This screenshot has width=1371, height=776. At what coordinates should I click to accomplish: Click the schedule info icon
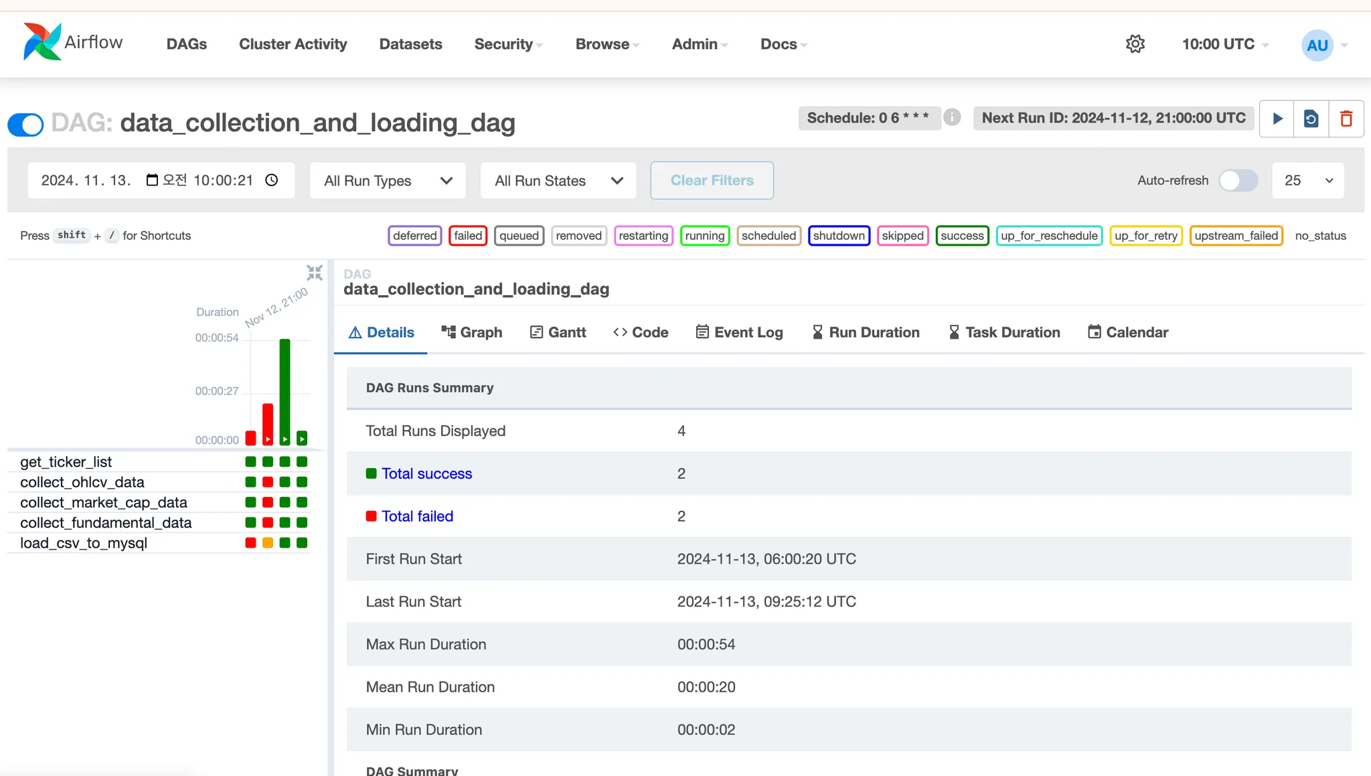[952, 117]
